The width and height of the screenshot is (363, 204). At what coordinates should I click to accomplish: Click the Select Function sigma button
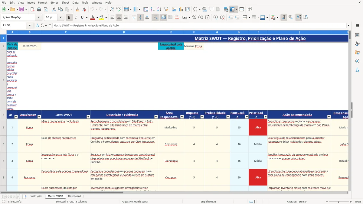point(42,26)
